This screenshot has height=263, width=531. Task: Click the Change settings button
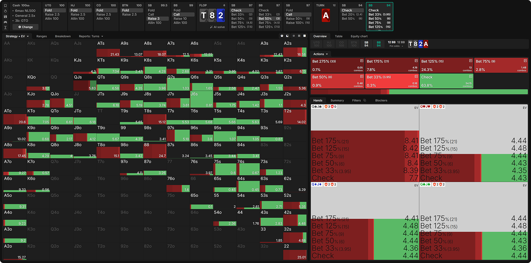tap(26, 27)
